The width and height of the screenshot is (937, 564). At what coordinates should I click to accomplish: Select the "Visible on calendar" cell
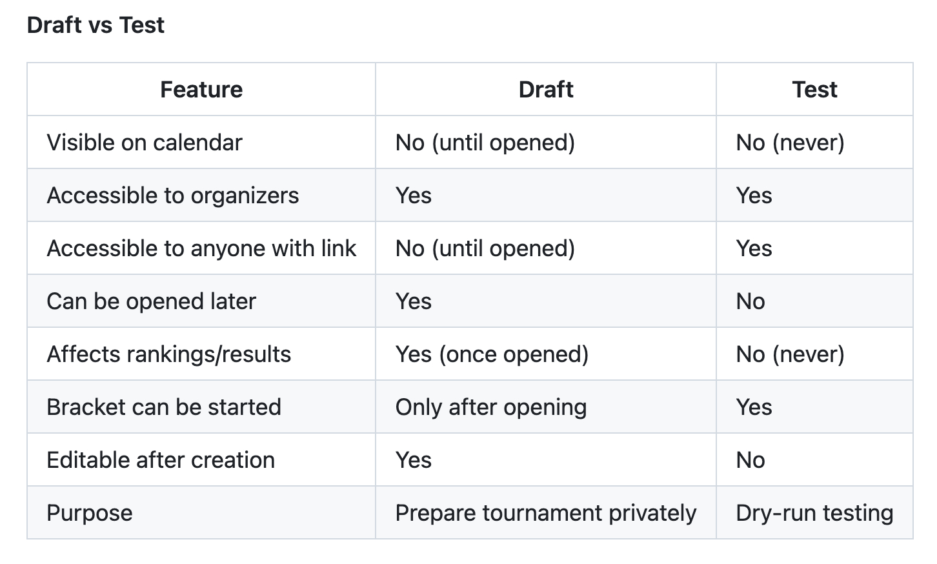(145, 143)
